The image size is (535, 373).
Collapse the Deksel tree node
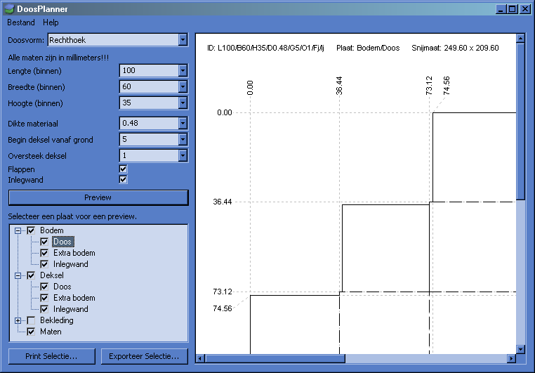[x=18, y=275]
